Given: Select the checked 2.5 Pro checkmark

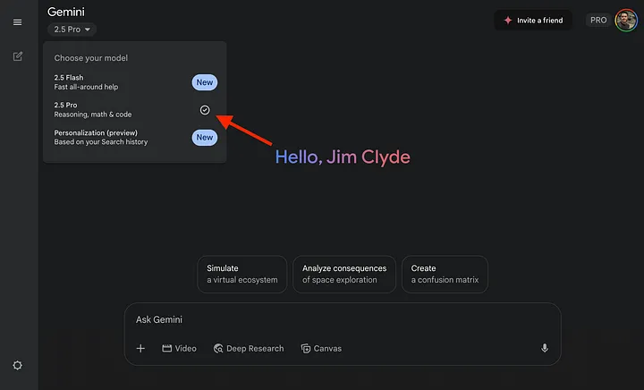Looking at the screenshot, I should point(205,110).
